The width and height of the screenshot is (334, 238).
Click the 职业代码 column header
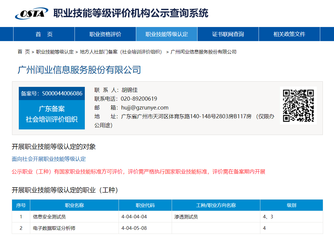[x=145, y=205]
